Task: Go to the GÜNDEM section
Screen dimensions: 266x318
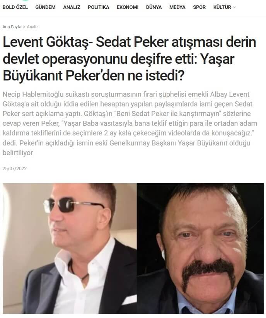Action: click(x=45, y=7)
